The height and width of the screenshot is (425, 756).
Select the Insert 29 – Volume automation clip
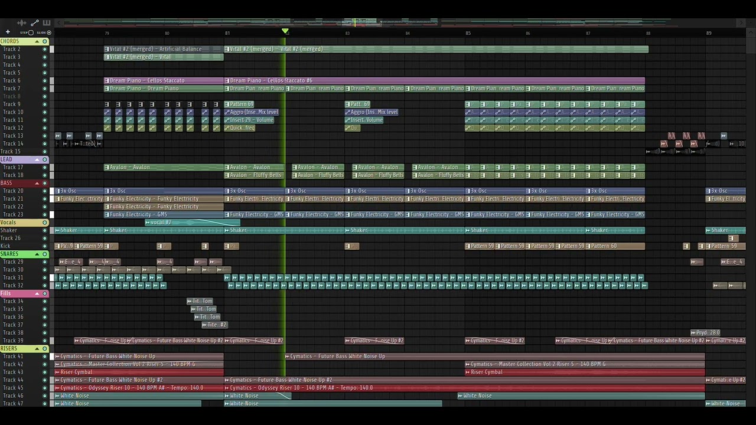pos(249,120)
